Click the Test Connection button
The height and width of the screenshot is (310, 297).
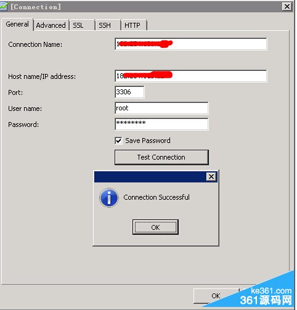point(161,157)
